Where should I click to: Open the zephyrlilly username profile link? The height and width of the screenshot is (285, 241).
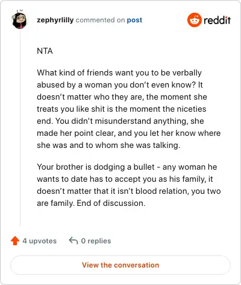[x=55, y=20]
